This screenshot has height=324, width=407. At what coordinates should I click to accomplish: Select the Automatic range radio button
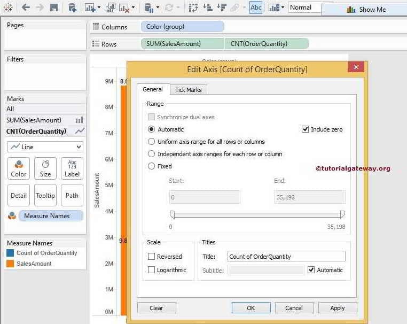(151, 129)
